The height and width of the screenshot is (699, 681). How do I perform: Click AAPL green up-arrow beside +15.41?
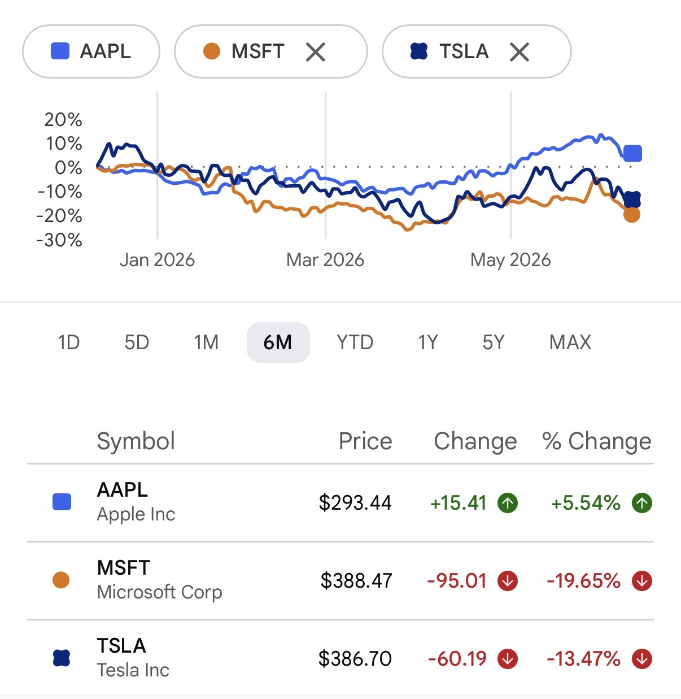coord(508,502)
